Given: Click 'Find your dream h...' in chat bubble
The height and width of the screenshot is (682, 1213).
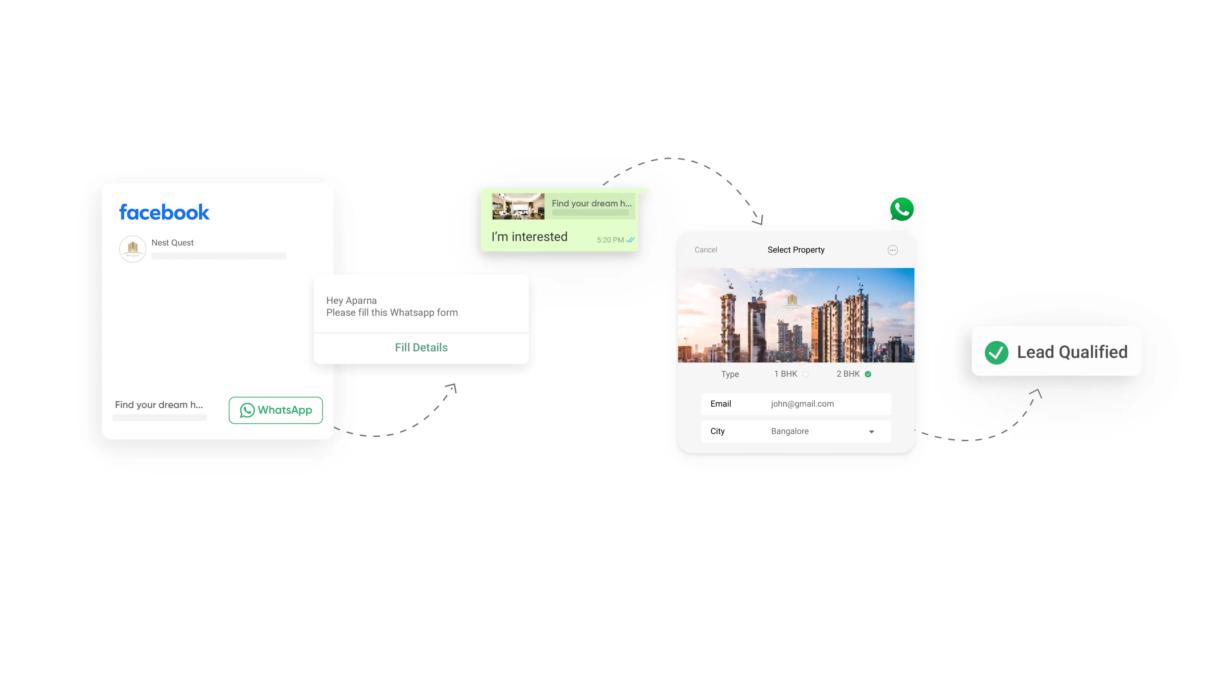Looking at the screenshot, I should [x=591, y=203].
